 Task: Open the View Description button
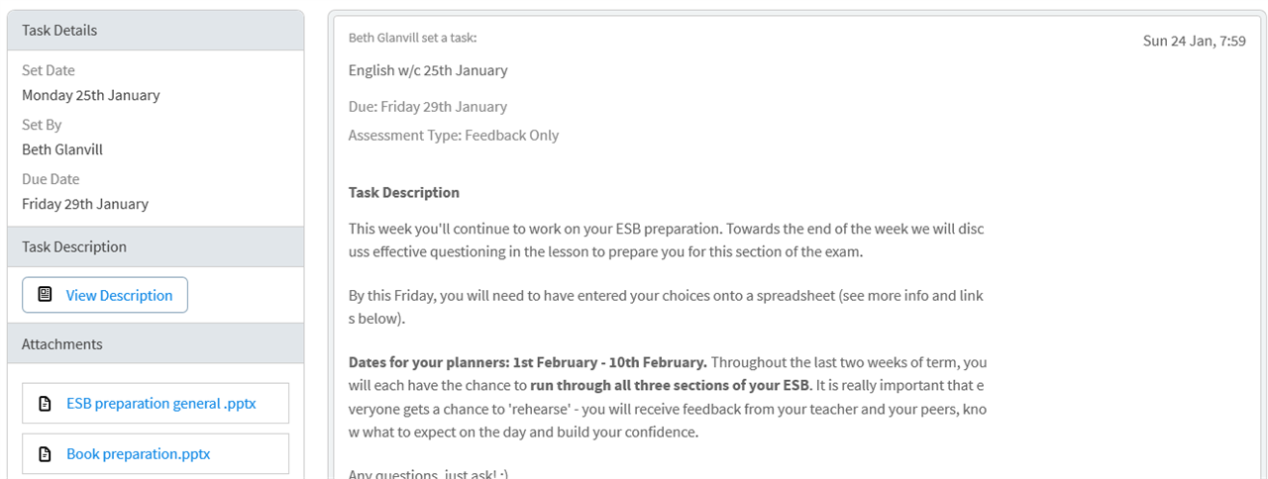[105, 295]
